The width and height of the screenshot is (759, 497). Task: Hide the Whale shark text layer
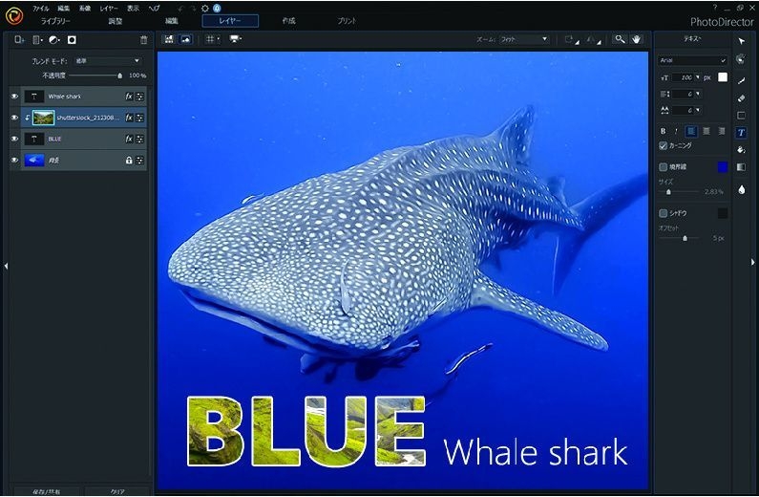(14, 97)
